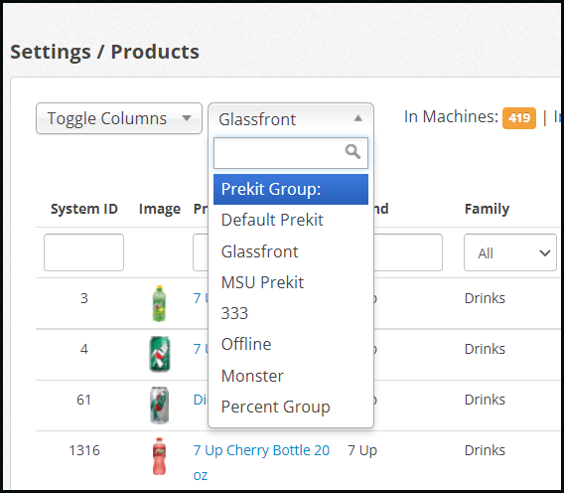Screen dimensions: 564x493
Task: Click the 7 Up Cherry red bottle image
Action: [x=159, y=456]
